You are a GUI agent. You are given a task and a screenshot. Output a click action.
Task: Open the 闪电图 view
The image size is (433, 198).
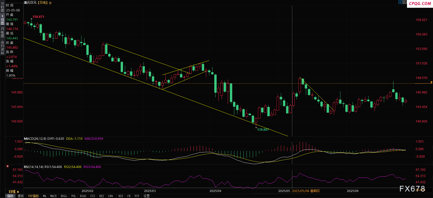pyautogui.click(x=2, y=32)
